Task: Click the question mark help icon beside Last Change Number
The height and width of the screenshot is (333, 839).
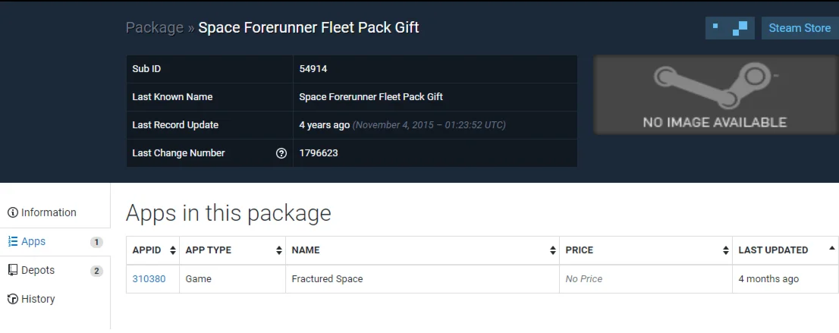Action: pyautogui.click(x=281, y=153)
